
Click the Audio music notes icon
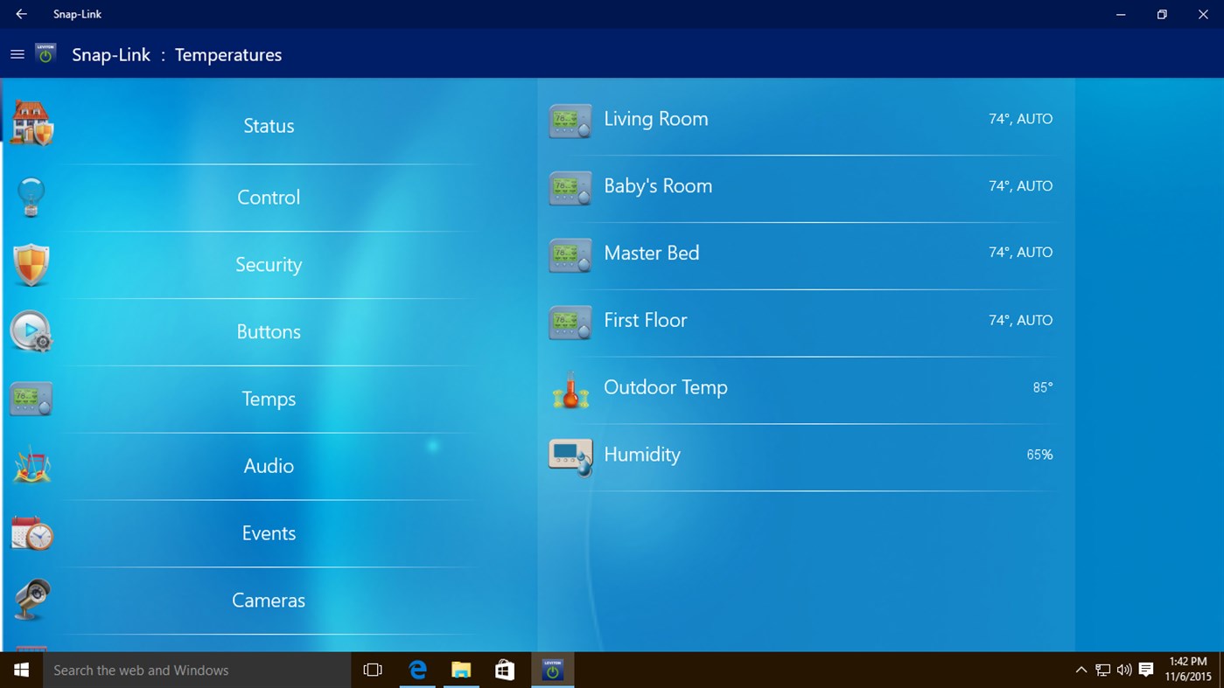(31, 465)
